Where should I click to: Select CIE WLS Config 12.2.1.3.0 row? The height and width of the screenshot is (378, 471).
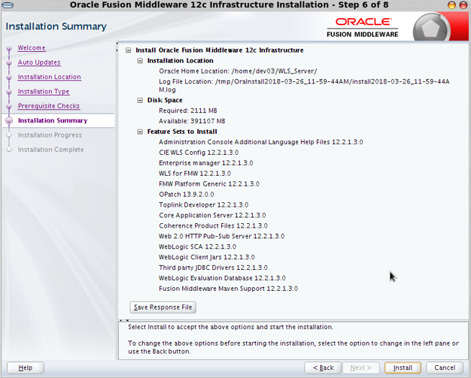199,153
